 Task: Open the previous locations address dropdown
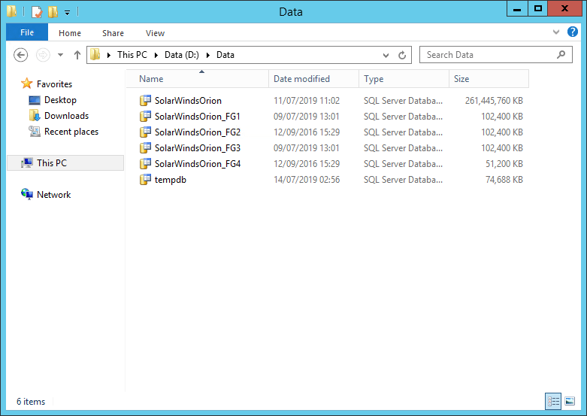tap(386, 56)
